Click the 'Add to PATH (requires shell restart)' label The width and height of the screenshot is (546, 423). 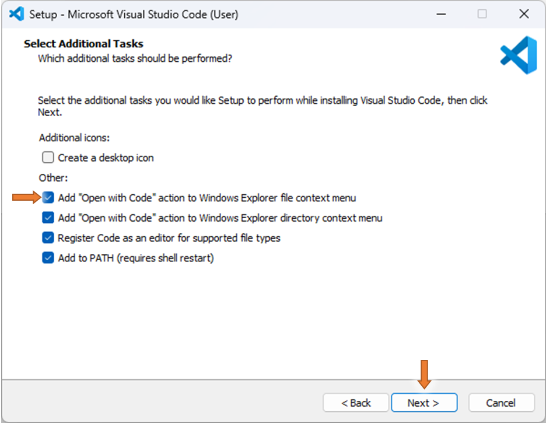click(x=136, y=258)
